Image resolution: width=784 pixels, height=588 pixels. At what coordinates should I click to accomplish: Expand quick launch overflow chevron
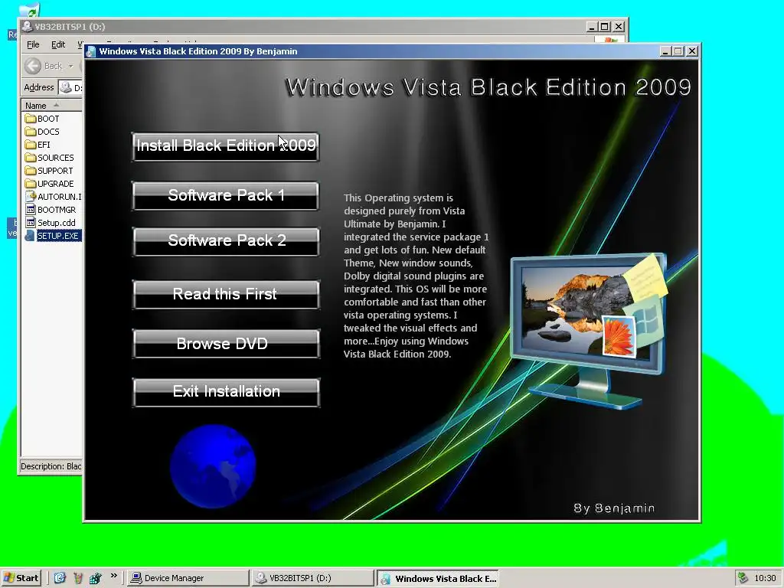click(113, 576)
